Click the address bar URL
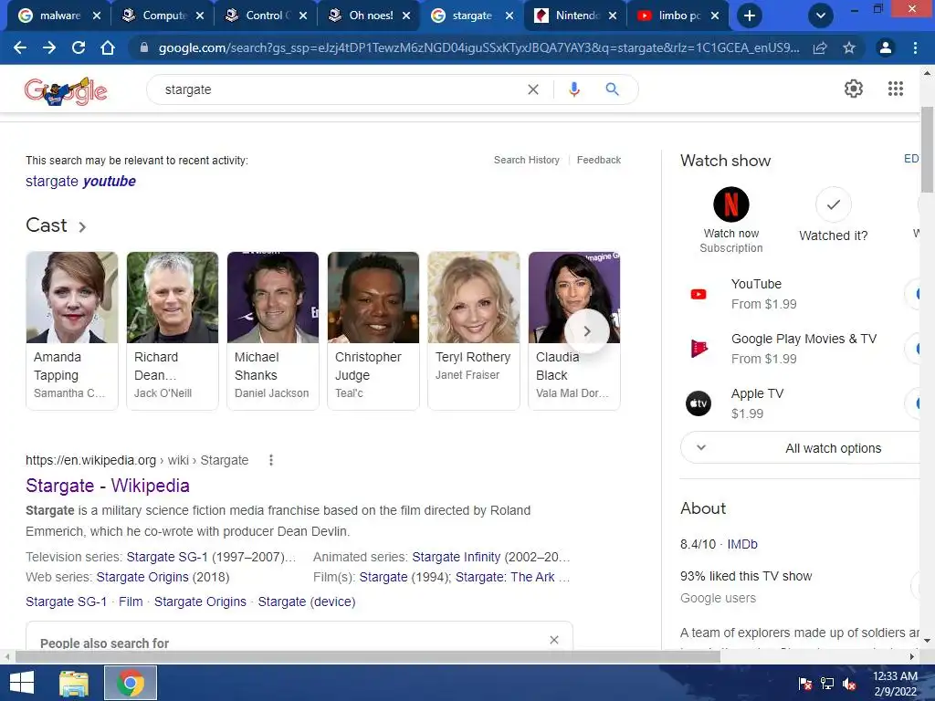Viewport: 935px width, 701px height. [x=478, y=47]
